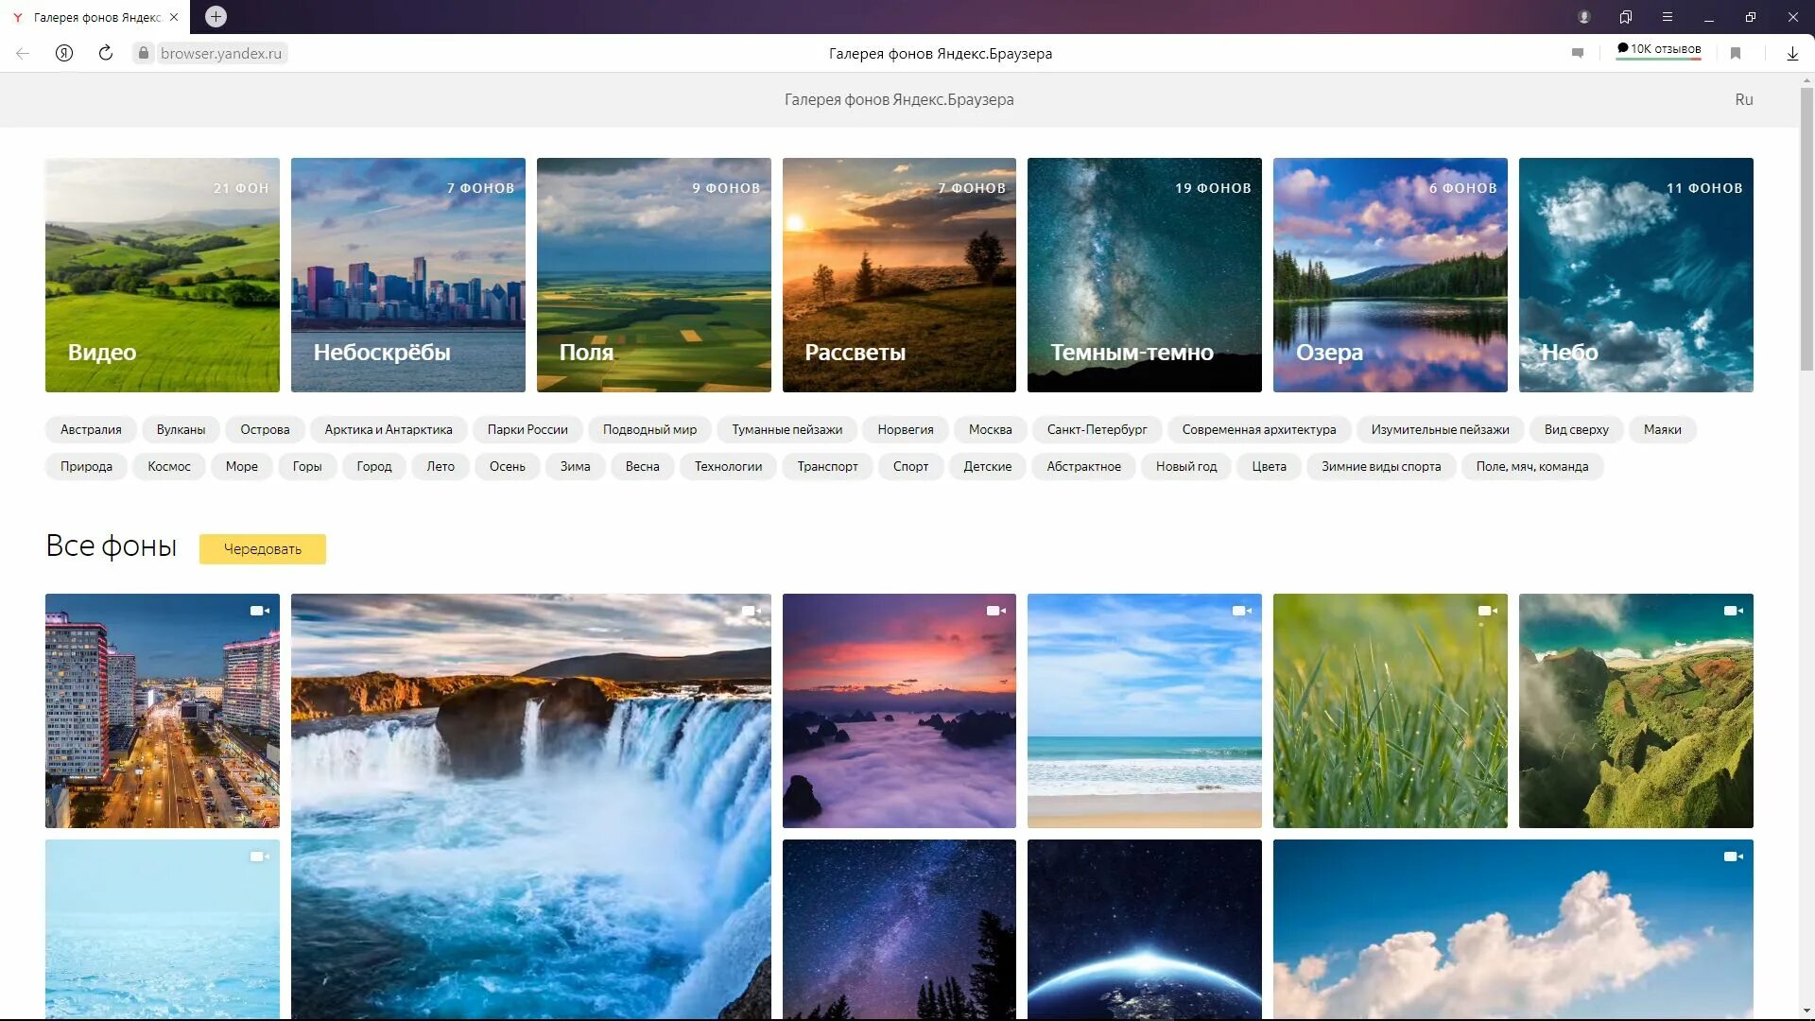Open the Поля collection card

click(x=654, y=275)
